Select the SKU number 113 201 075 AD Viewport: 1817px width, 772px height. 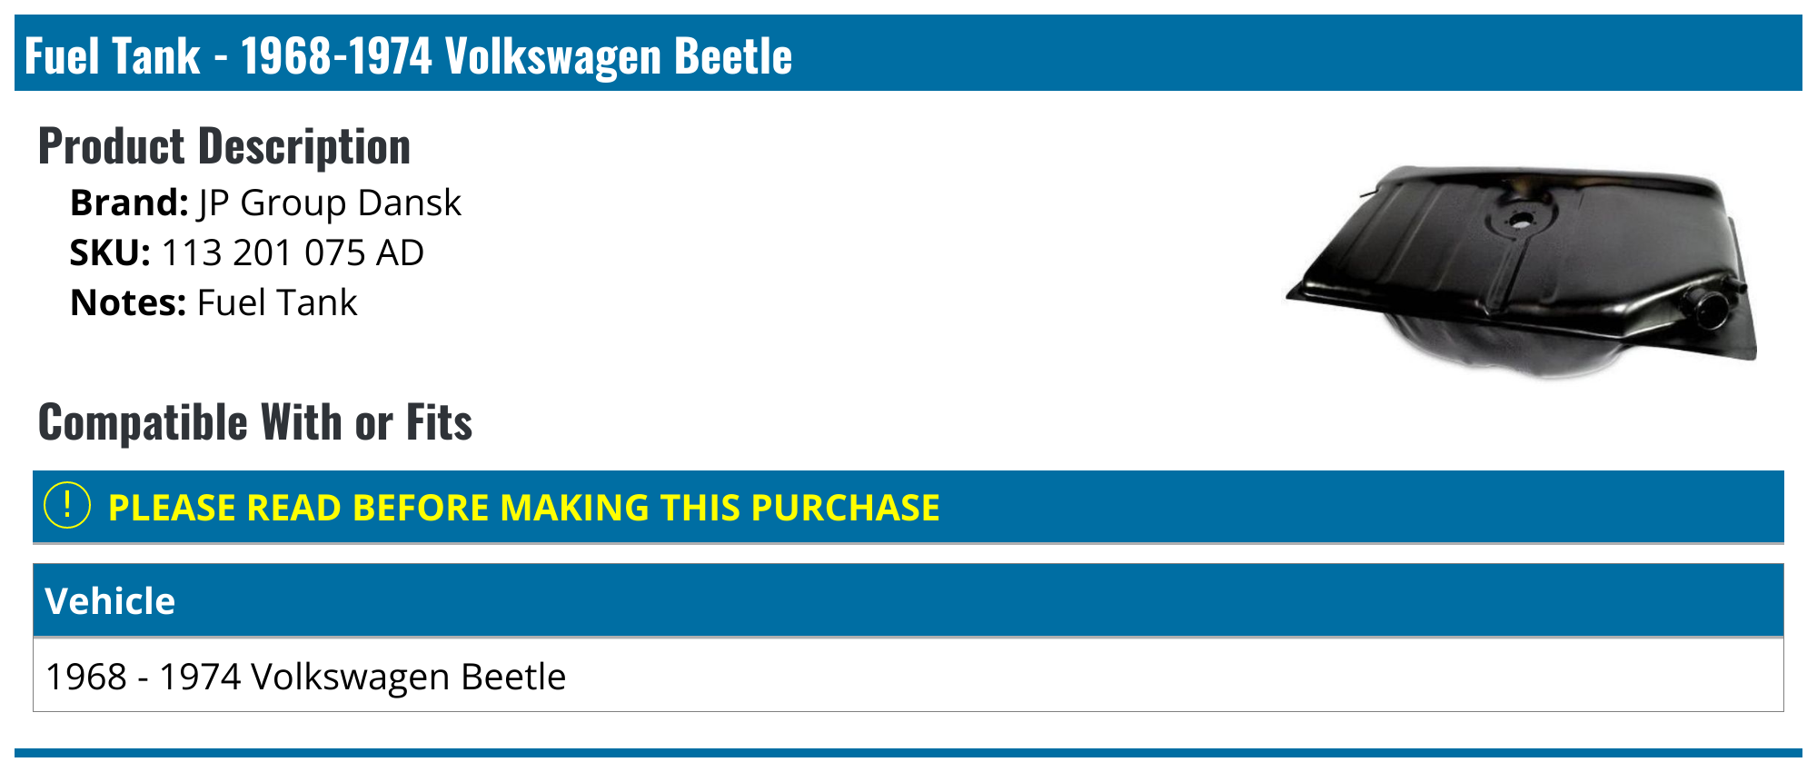pos(293,252)
